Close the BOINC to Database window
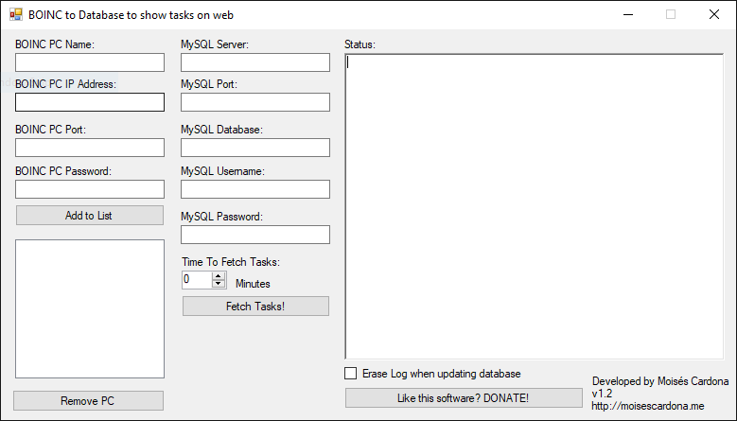This screenshot has width=737, height=421. point(714,14)
